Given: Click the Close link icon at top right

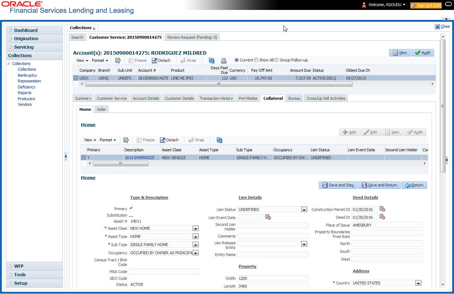Looking at the screenshot, I should [x=437, y=26].
